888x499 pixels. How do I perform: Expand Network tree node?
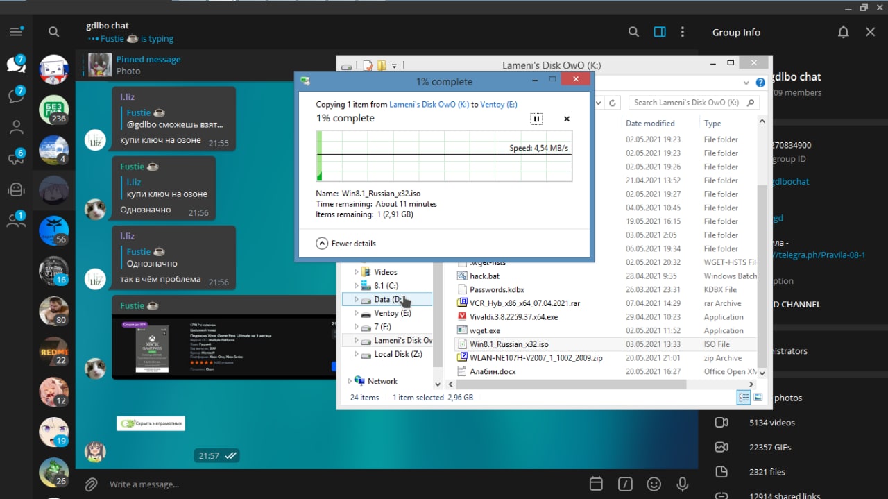(350, 381)
